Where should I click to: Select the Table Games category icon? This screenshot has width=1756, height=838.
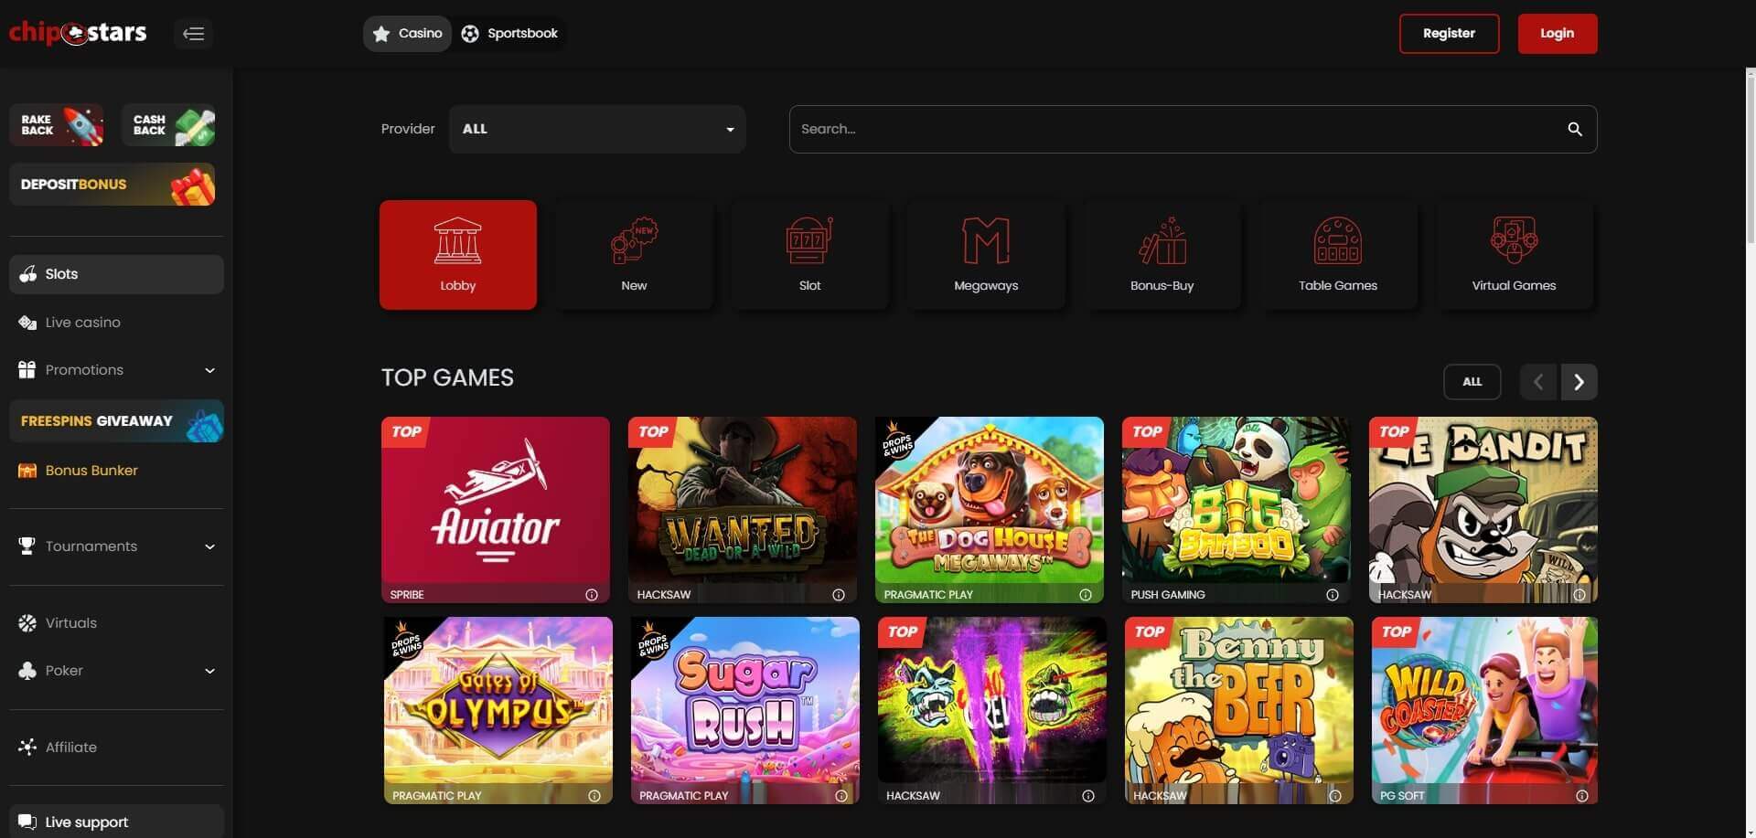click(x=1338, y=240)
